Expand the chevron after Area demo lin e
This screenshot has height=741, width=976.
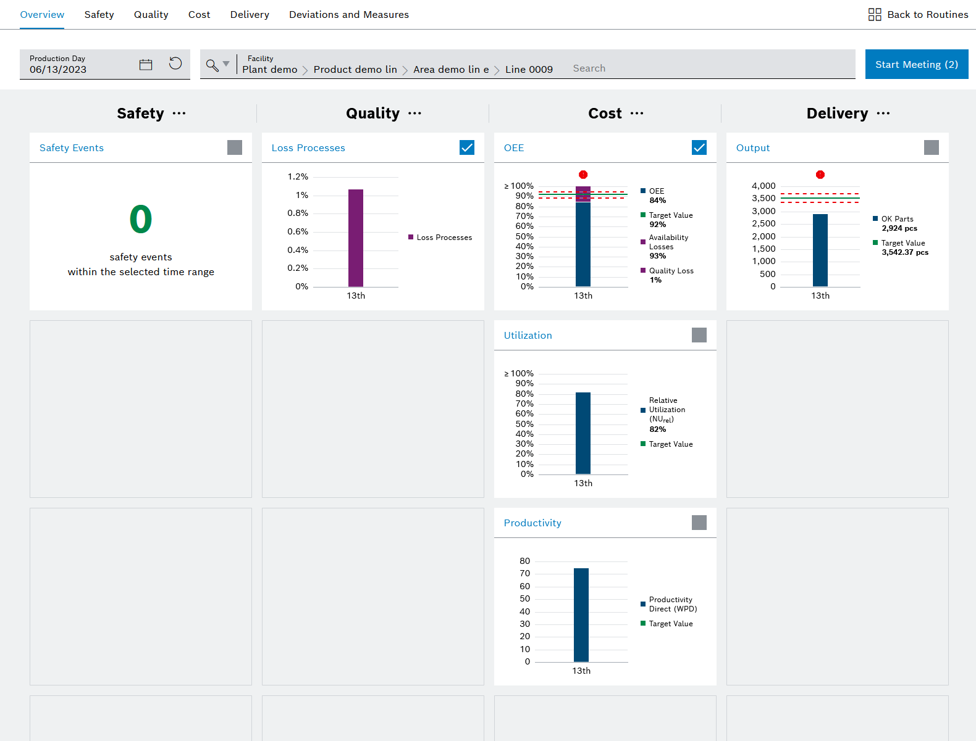point(497,70)
